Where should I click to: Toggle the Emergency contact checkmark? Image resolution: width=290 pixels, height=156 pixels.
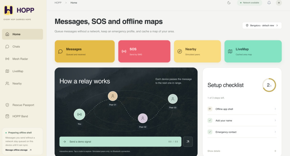pos(210,132)
